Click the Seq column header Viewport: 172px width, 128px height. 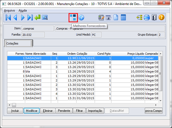54,54
